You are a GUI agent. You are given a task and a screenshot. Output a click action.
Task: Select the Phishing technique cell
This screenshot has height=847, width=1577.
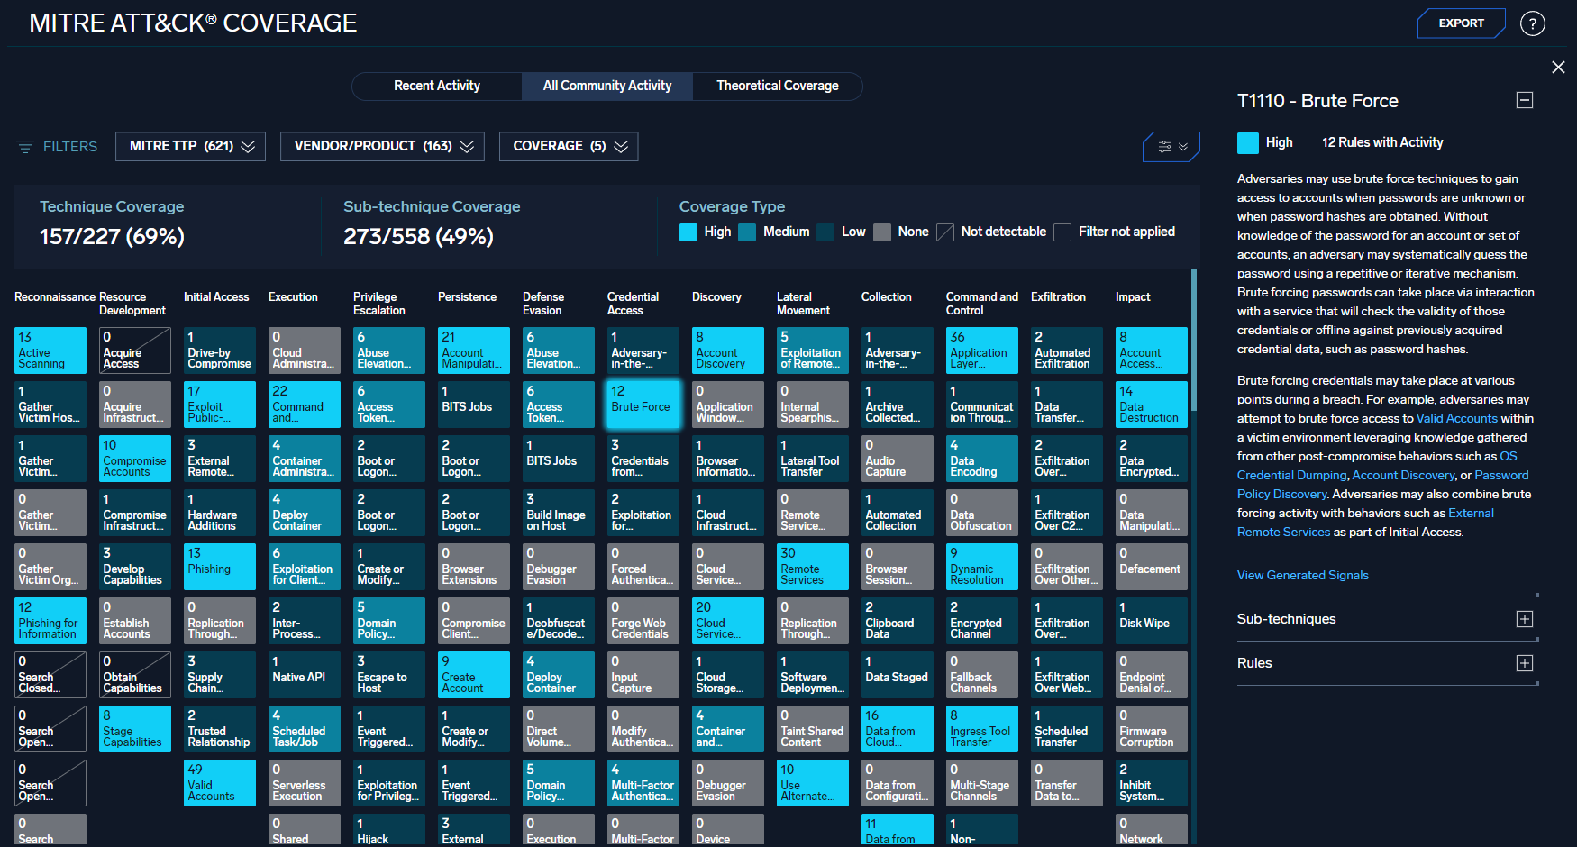(219, 567)
